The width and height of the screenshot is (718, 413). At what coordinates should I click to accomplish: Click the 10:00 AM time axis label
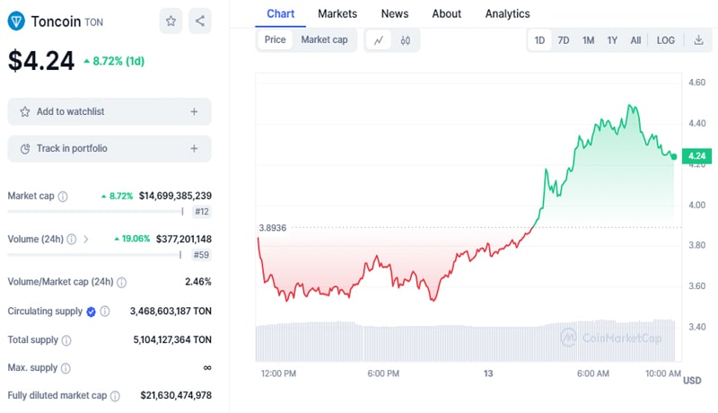pyautogui.click(x=663, y=373)
